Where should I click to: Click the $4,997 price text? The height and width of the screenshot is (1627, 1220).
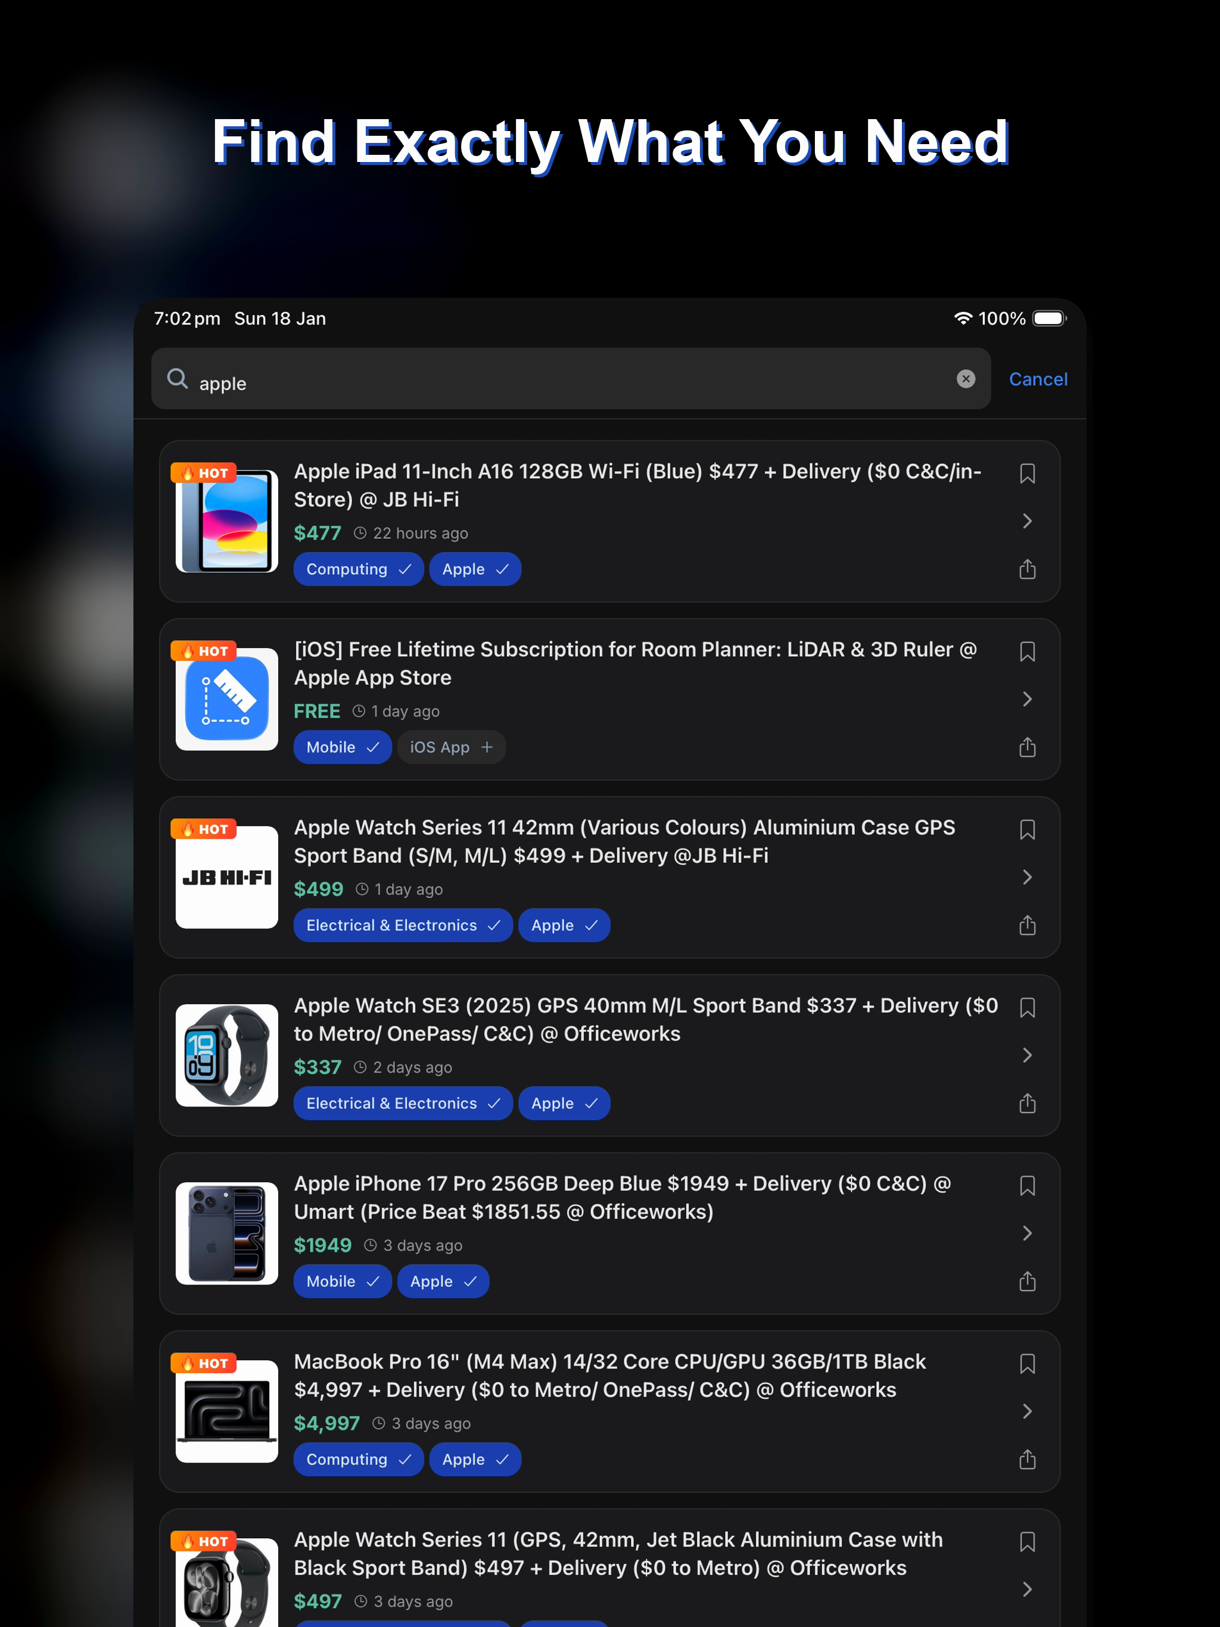click(326, 1423)
